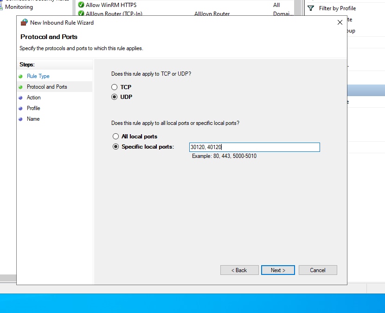Click the Action step in Steps list
The width and height of the screenshot is (385, 313).
tap(34, 98)
